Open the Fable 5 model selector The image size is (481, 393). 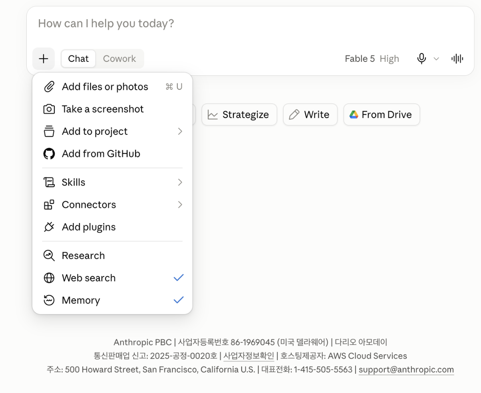tap(372, 59)
